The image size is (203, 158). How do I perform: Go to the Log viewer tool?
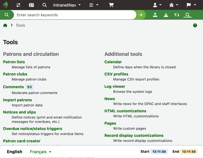pos(115,86)
